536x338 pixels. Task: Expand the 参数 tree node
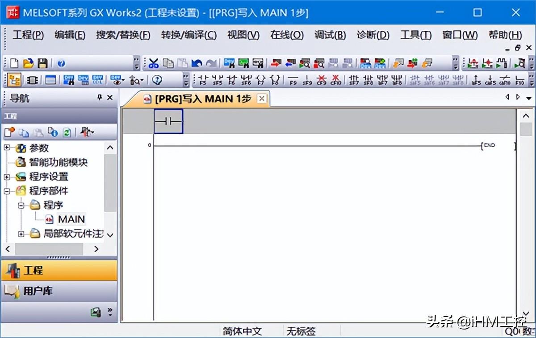coord(7,148)
